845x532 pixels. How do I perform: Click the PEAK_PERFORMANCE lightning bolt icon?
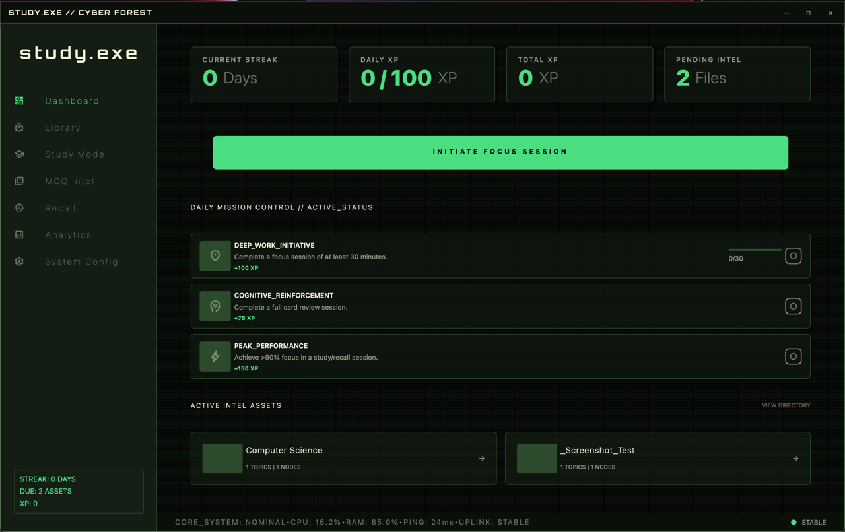[x=215, y=356]
